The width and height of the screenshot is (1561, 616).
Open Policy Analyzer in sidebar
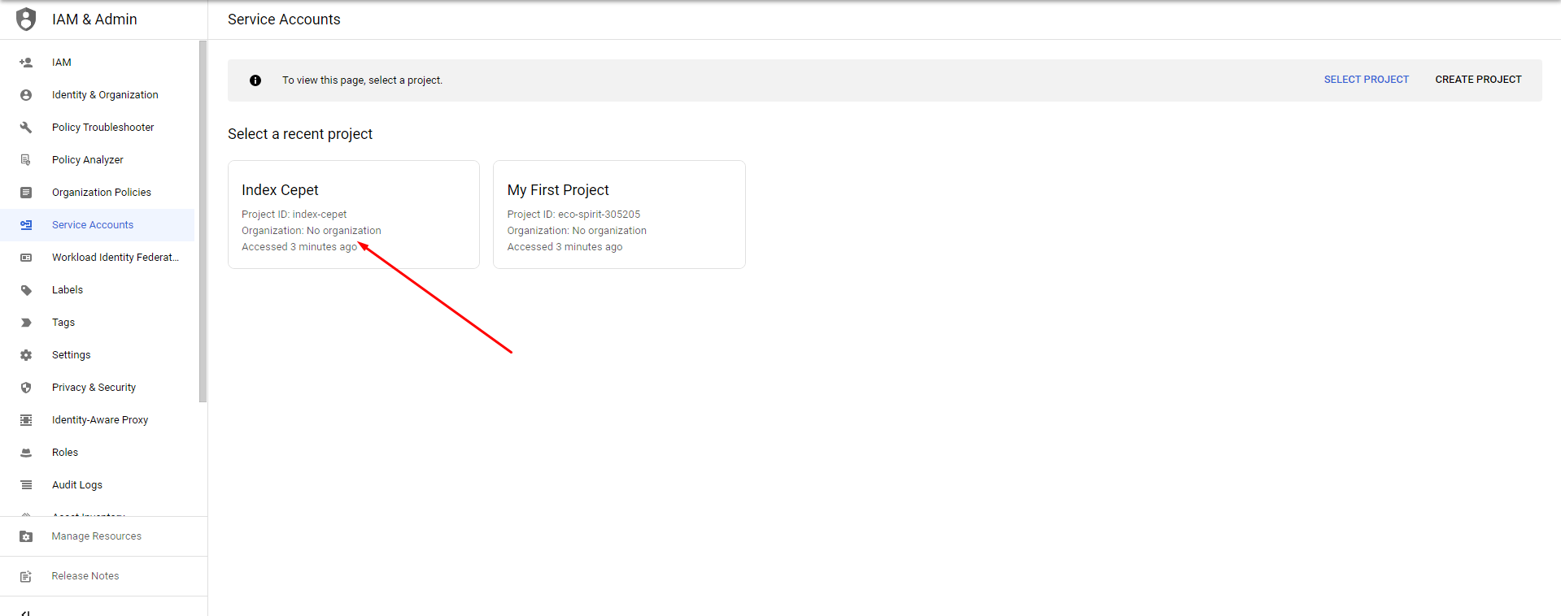(98, 160)
